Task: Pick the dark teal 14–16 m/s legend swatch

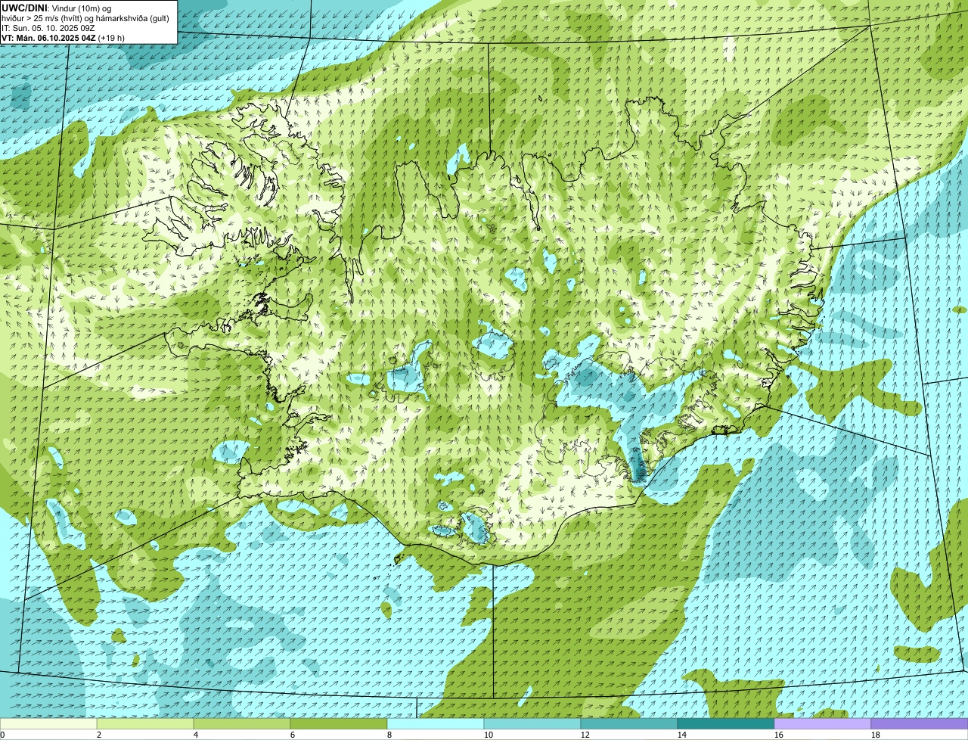Action: tap(726, 724)
